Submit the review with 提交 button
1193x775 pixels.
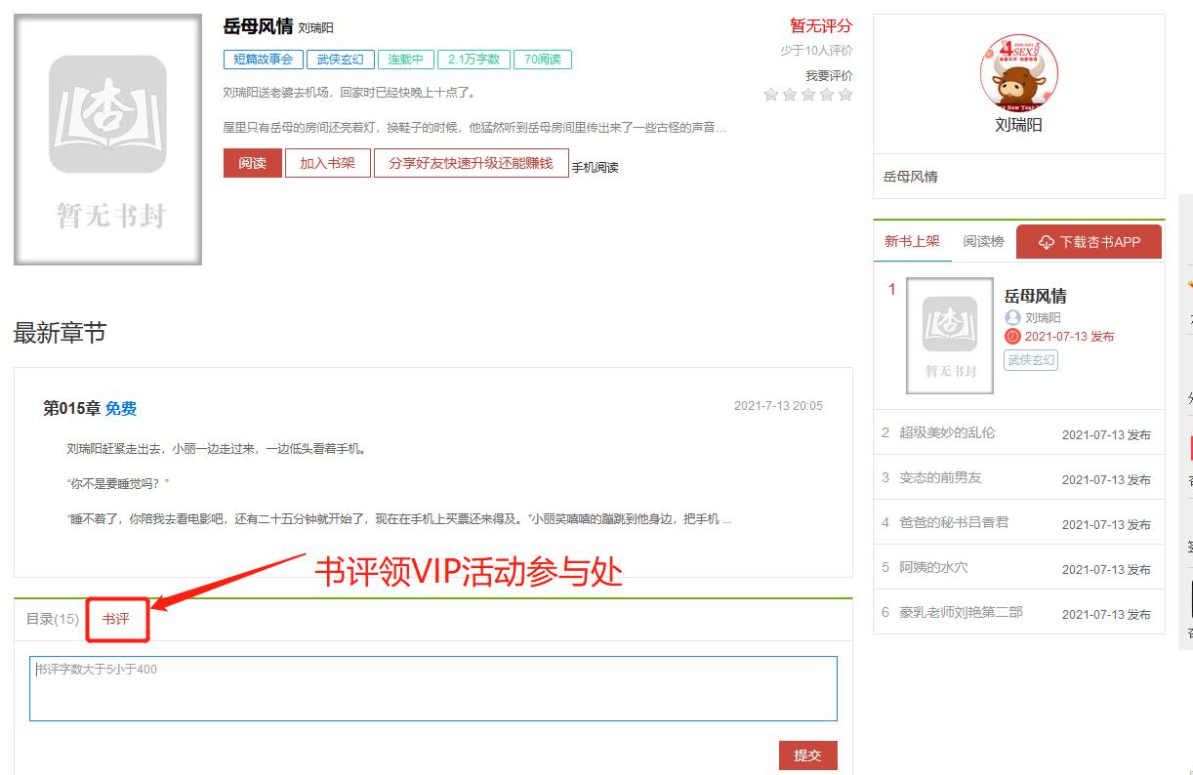(x=807, y=755)
